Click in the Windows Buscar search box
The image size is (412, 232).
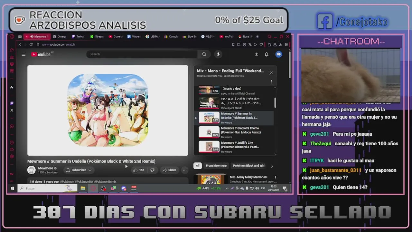[48, 188]
